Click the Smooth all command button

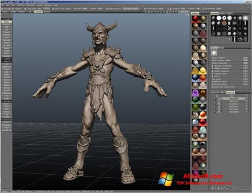tap(7, 130)
